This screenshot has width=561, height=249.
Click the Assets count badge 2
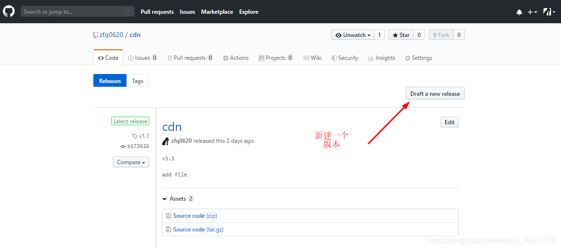coord(190,198)
